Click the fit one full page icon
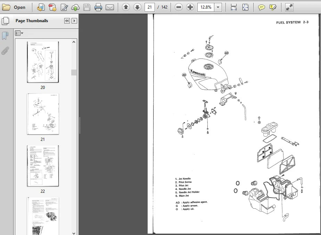Screen dimensions: 321x235 245,7
